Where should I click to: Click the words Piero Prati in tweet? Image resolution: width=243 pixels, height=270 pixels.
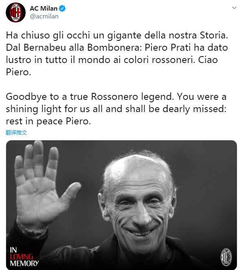coord(168,47)
